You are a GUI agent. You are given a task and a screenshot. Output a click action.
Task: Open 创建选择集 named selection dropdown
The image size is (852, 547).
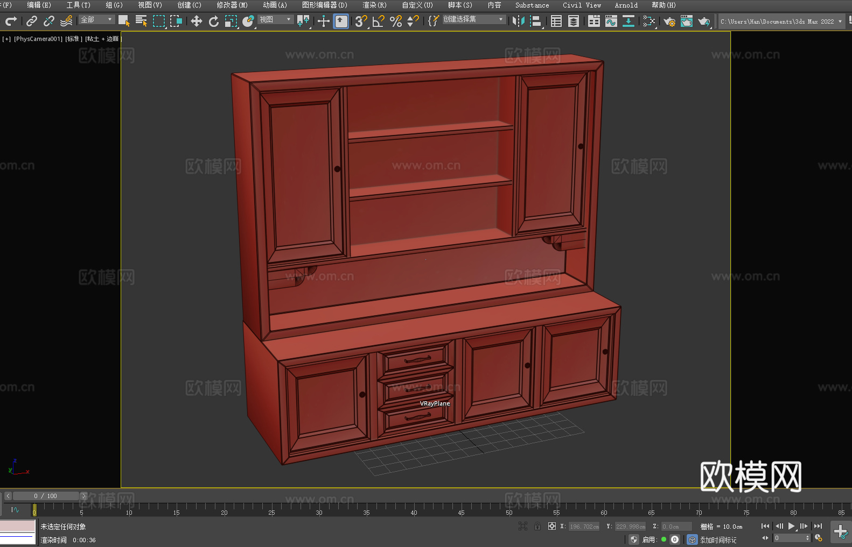pyautogui.click(x=474, y=19)
